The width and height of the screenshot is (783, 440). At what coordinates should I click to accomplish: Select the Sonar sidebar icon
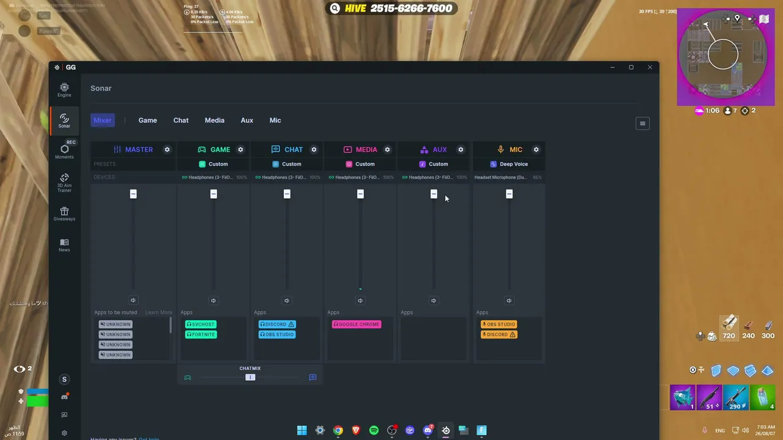[x=64, y=121]
